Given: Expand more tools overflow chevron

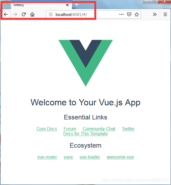Looking at the screenshot, I should pyautogui.click(x=155, y=14).
